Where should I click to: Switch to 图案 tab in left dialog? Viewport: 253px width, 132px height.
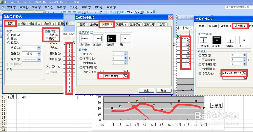click(10, 23)
